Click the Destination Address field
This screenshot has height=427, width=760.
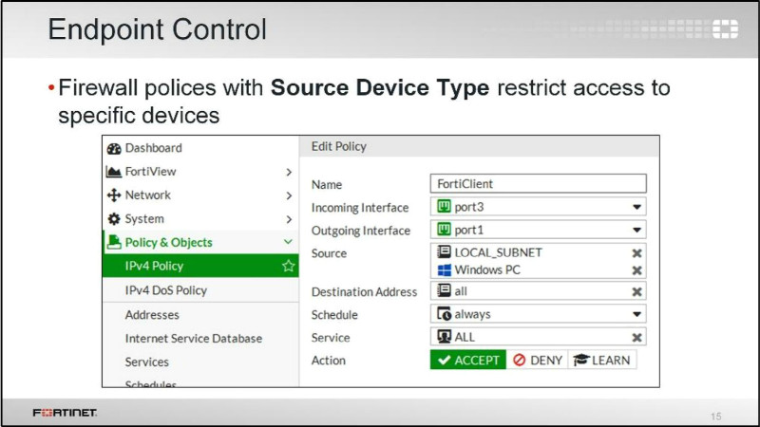538,291
